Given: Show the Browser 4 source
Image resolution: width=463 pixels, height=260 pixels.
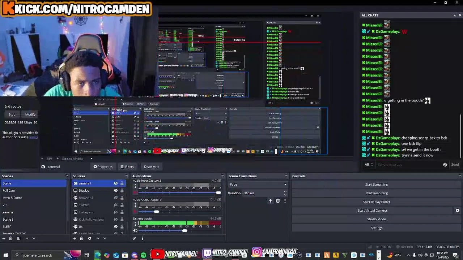Looking at the screenshot, I should tap(116, 198).
